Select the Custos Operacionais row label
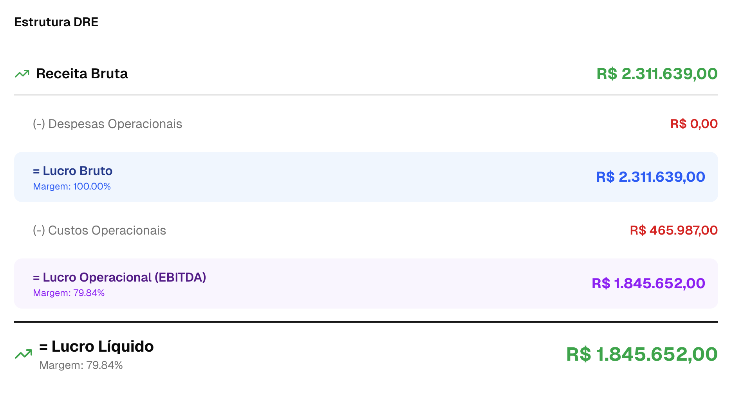 pos(99,230)
